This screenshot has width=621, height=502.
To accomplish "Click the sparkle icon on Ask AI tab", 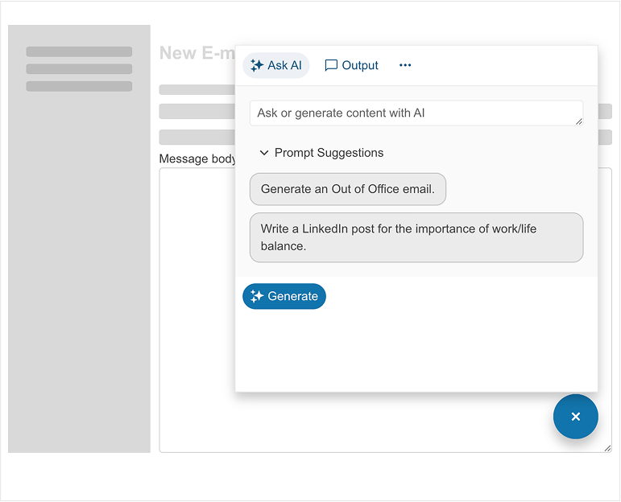I will click(x=257, y=66).
